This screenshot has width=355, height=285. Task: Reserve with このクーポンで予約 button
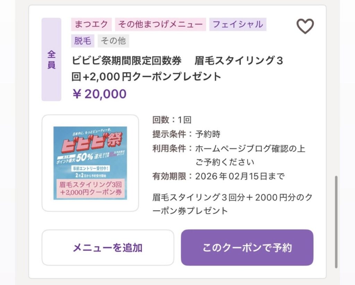247,248
